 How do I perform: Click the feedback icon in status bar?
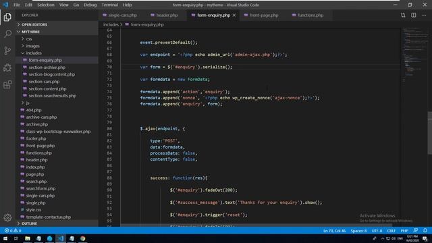[416, 230]
